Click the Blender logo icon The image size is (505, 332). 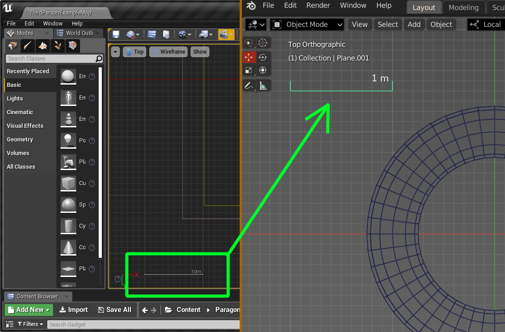click(251, 5)
